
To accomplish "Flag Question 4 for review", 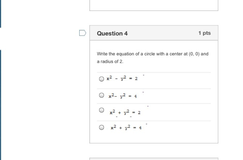I will tap(83, 33).
